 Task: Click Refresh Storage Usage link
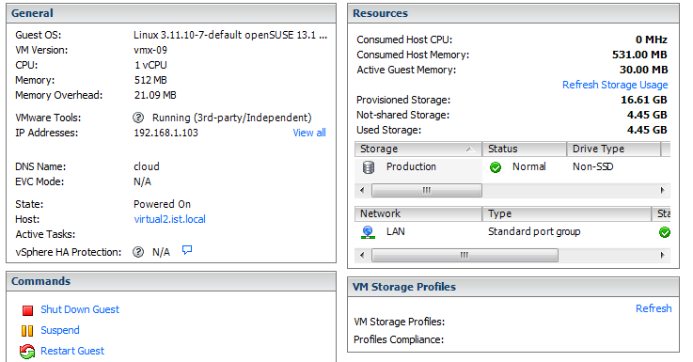[x=615, y=85]
